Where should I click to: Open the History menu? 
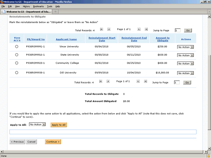coord(26,6)
